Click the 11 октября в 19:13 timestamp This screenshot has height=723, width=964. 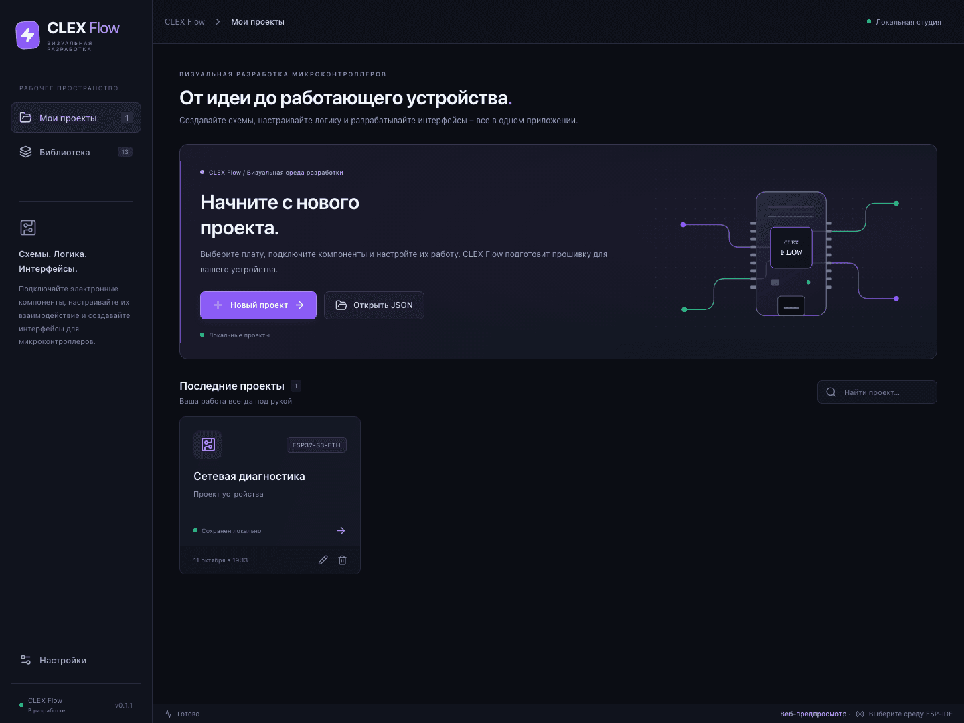[x=220, y=560]
